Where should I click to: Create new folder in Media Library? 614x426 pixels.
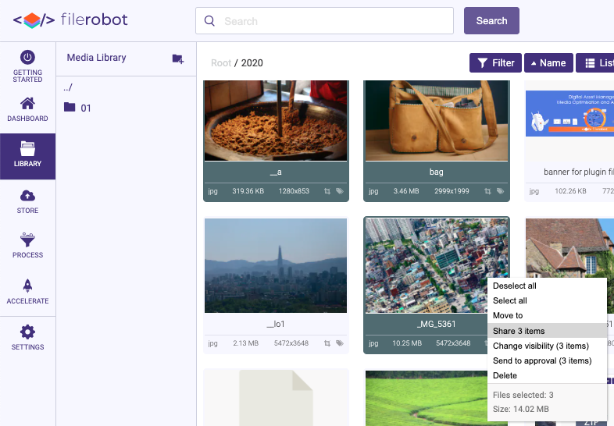coord(178,59)
